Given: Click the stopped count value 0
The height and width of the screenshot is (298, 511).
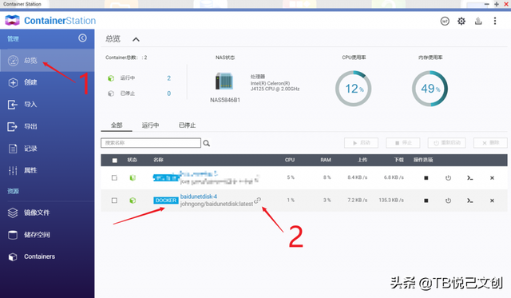Looking at the screenshot, I should 168,93.
